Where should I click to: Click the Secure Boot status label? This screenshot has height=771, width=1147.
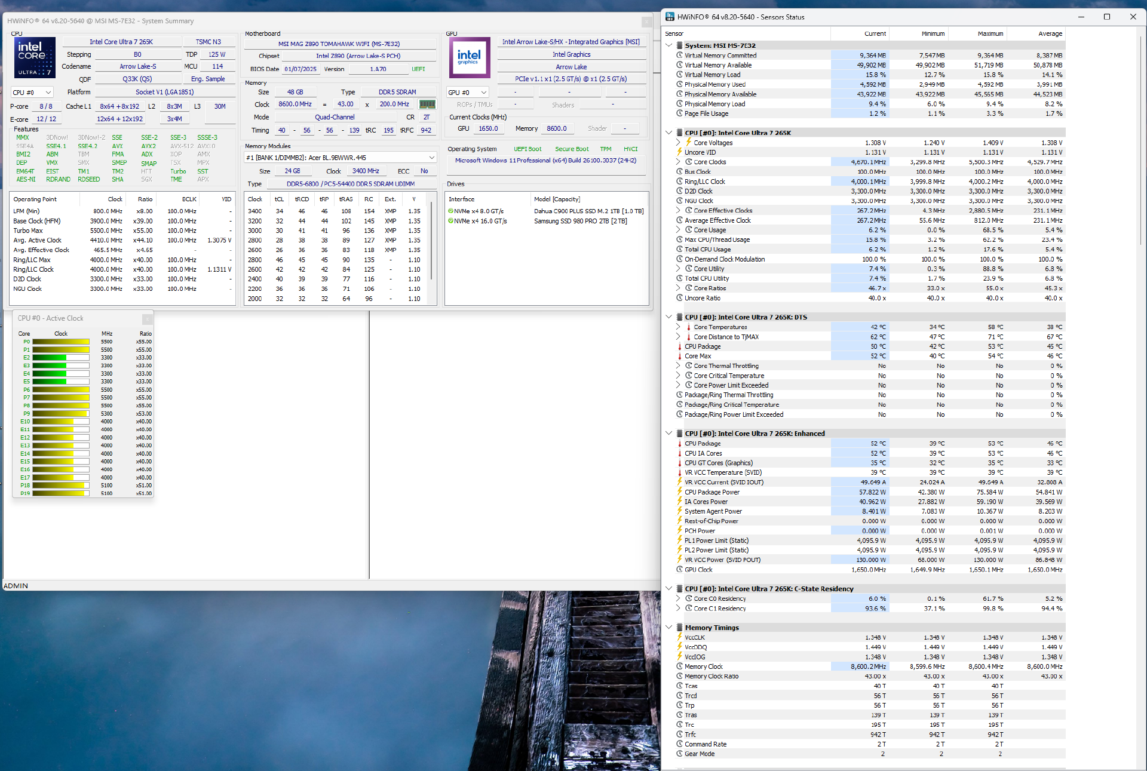pyautogui.click(x=572, y=149)
